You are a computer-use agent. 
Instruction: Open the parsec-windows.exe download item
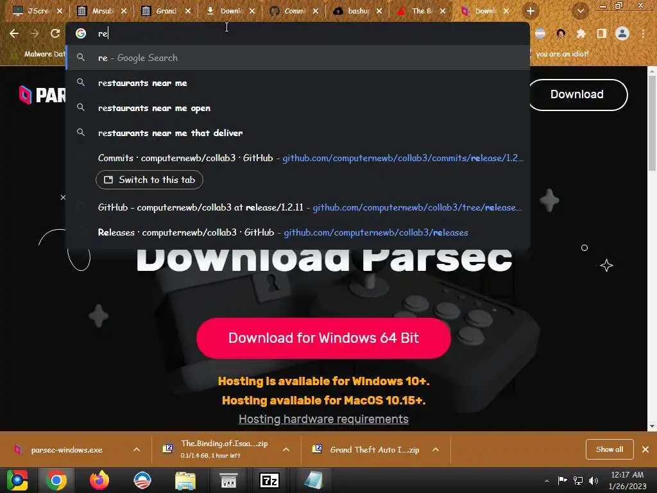[67, 450]
